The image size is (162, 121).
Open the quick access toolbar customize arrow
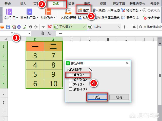(x=43, y=27)
